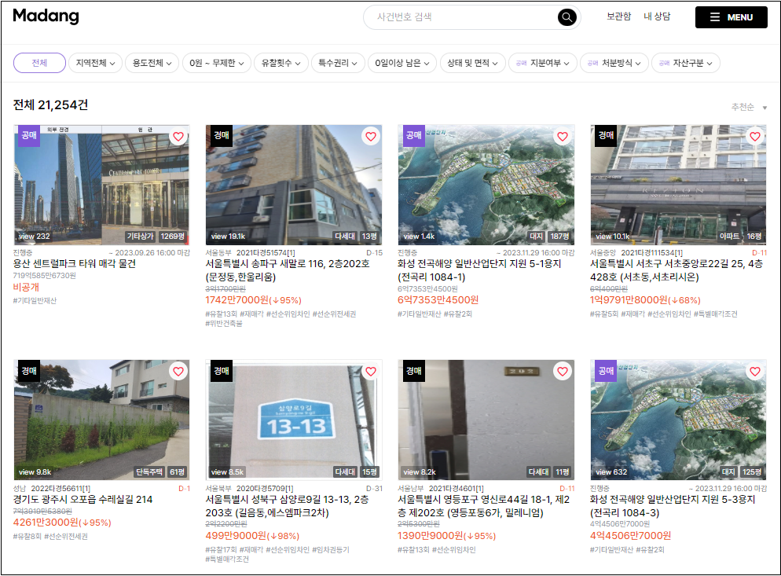Favorite the 삼양로9길 13-13 listing heart
Screen dimensions: 781x576
tap(371, 372)
